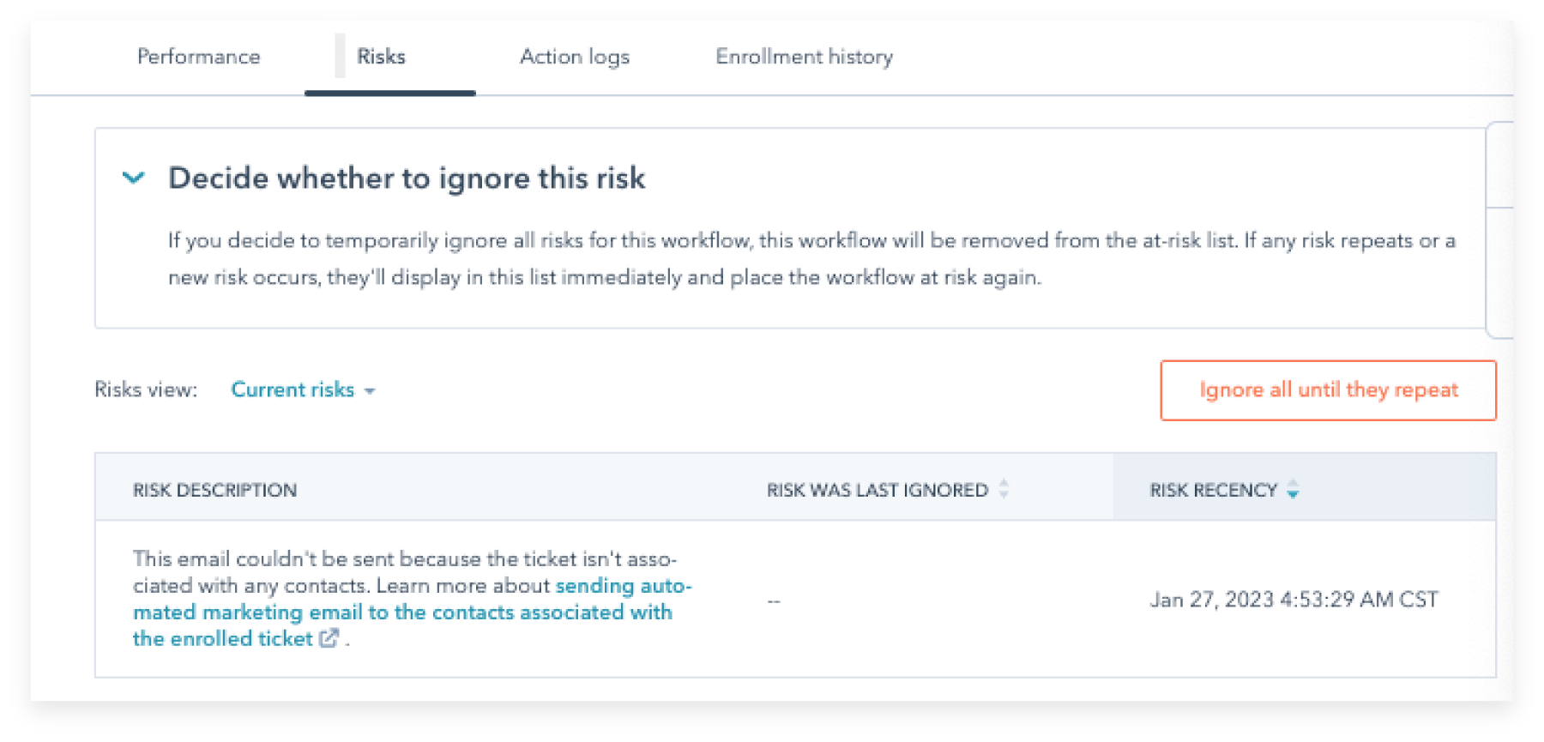The image size is (1544, 742).
Task: Click the temporarily ignore risks explanation paragraph
Action: (x=811, y=258)
